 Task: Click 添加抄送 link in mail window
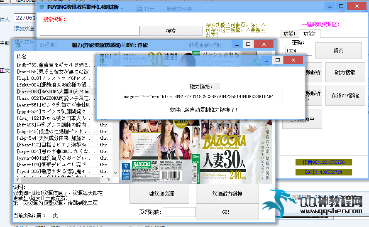click(x=24, y=29)
